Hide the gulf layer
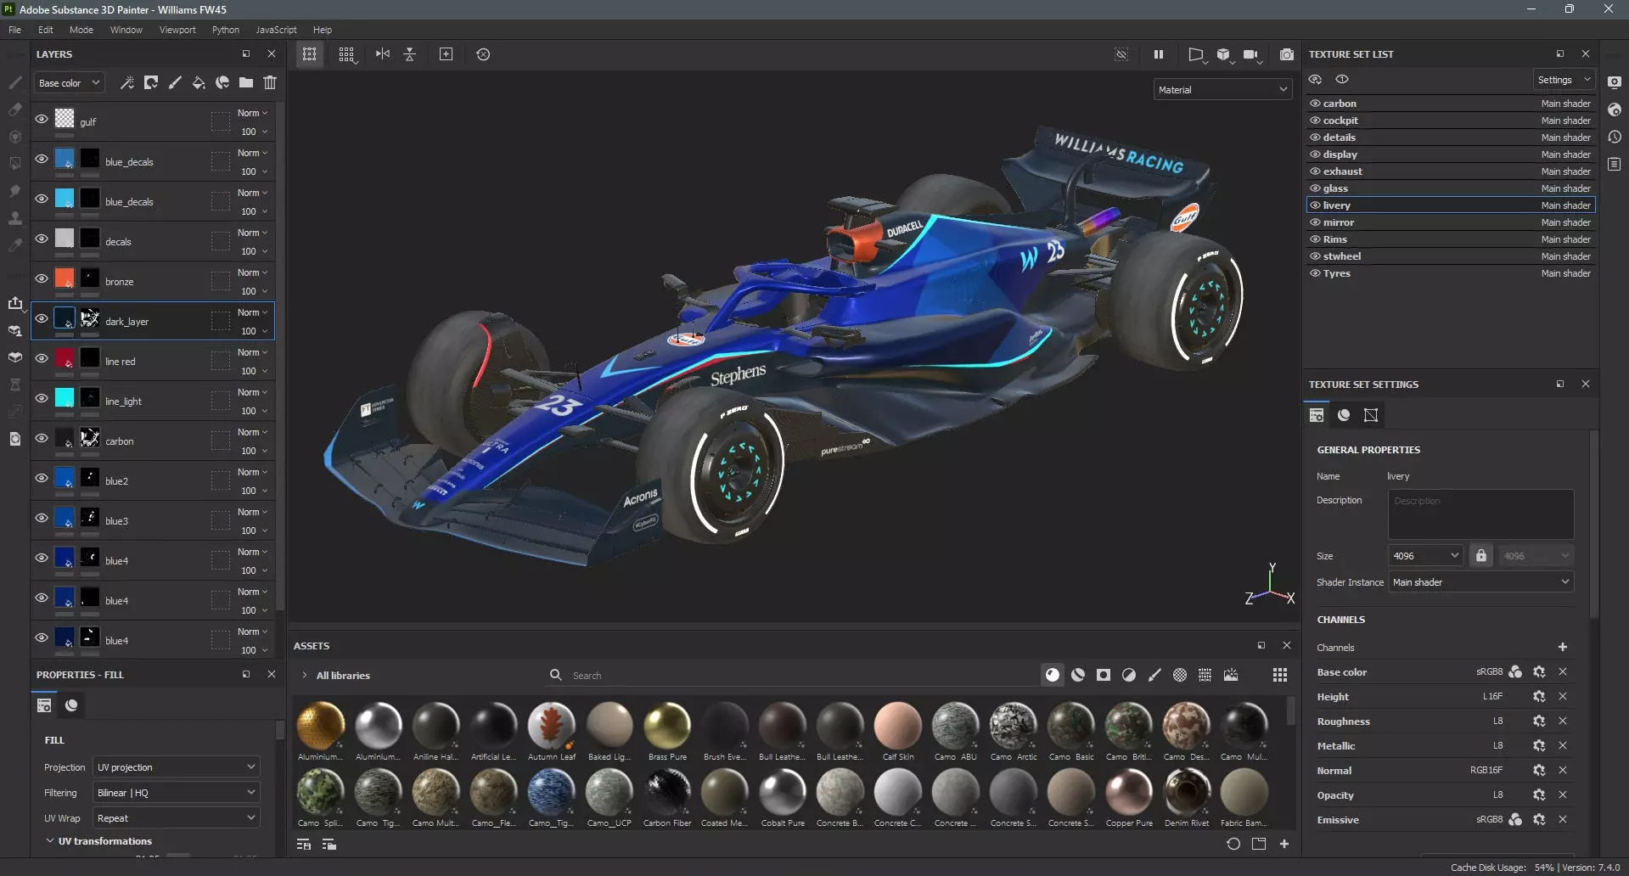This screenshot has height=876, width=1629. click(41, 119)
